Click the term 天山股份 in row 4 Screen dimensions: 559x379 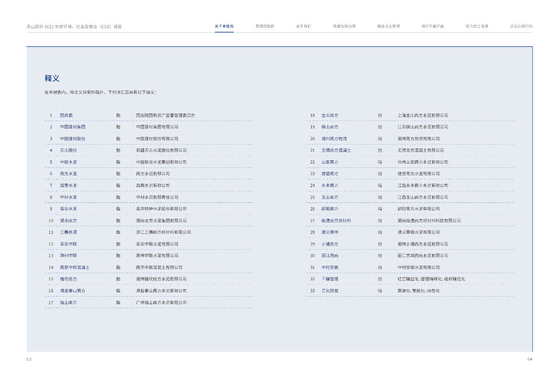pyautogui.click(x=68, y=150)
